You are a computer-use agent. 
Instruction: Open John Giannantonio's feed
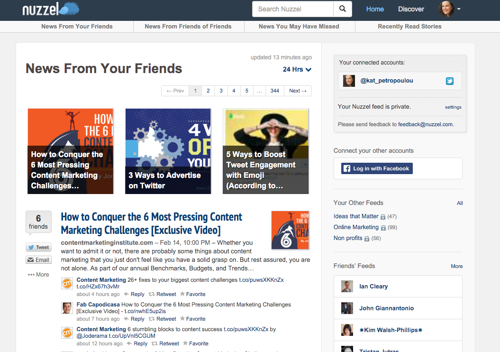click(398, 308)
